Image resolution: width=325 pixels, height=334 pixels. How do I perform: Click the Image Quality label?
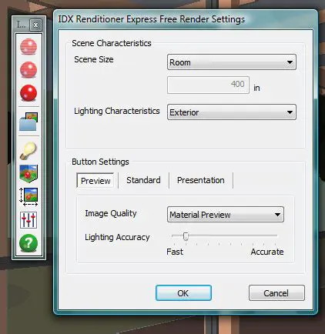pyautogui.click(x=111, y=213)
